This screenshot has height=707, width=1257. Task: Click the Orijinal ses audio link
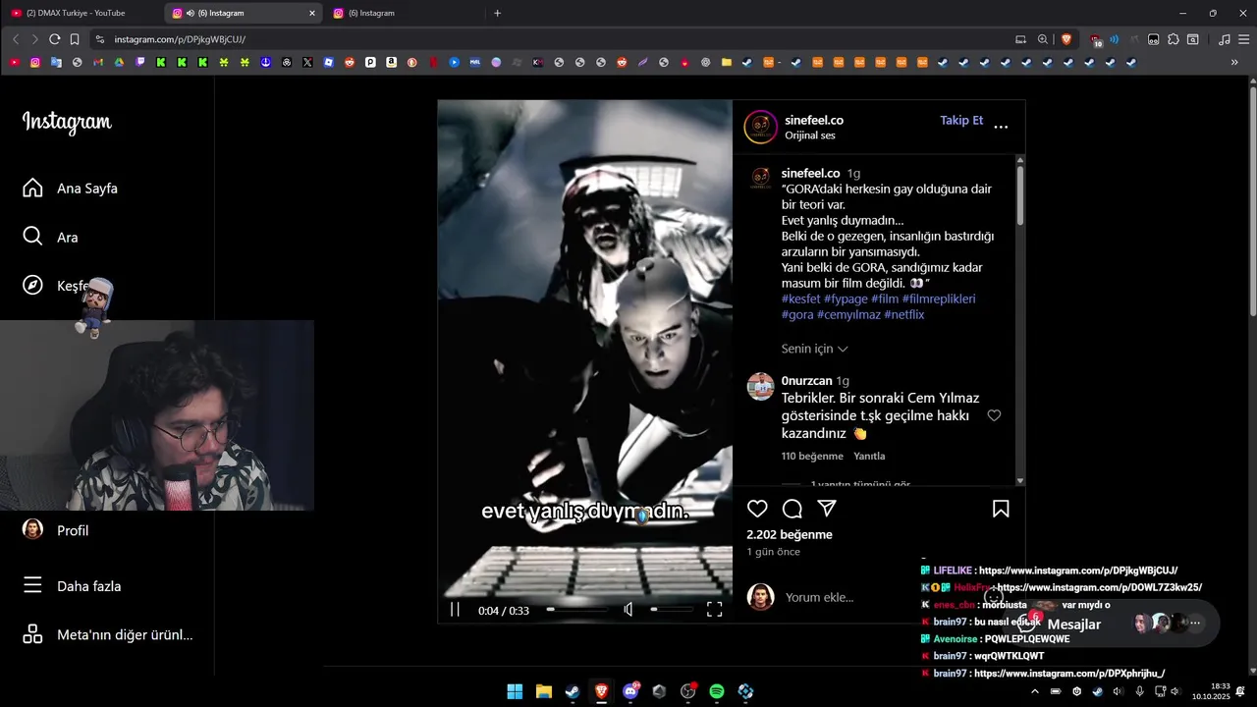810,136
